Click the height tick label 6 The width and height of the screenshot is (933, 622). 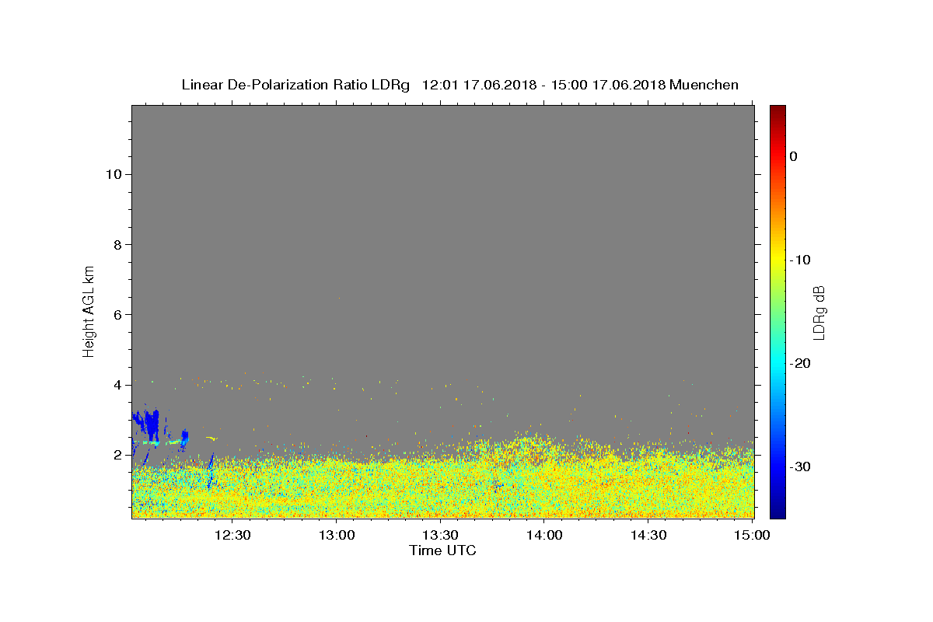pyautogui.click(x=117, y=315)
